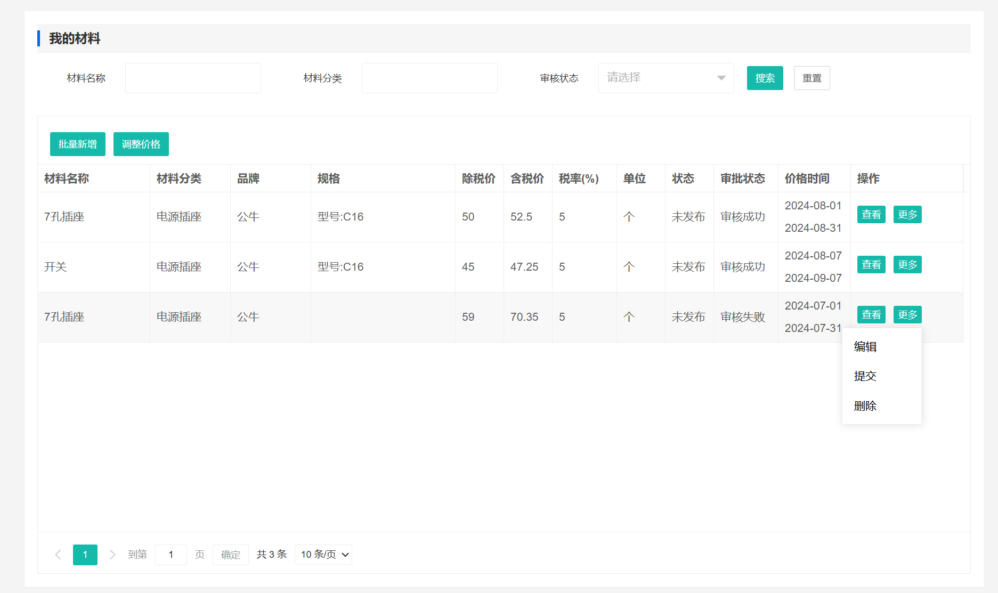
Task: Open 更多 menu for first 7孔插座 row
Action: 907,215
